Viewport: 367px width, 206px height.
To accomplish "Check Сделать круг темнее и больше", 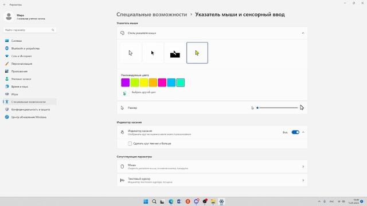I will click(130, 144).
